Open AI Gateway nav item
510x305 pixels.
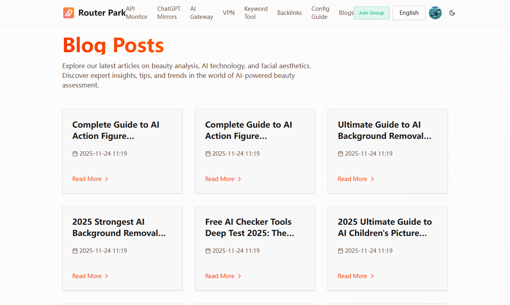202,13
